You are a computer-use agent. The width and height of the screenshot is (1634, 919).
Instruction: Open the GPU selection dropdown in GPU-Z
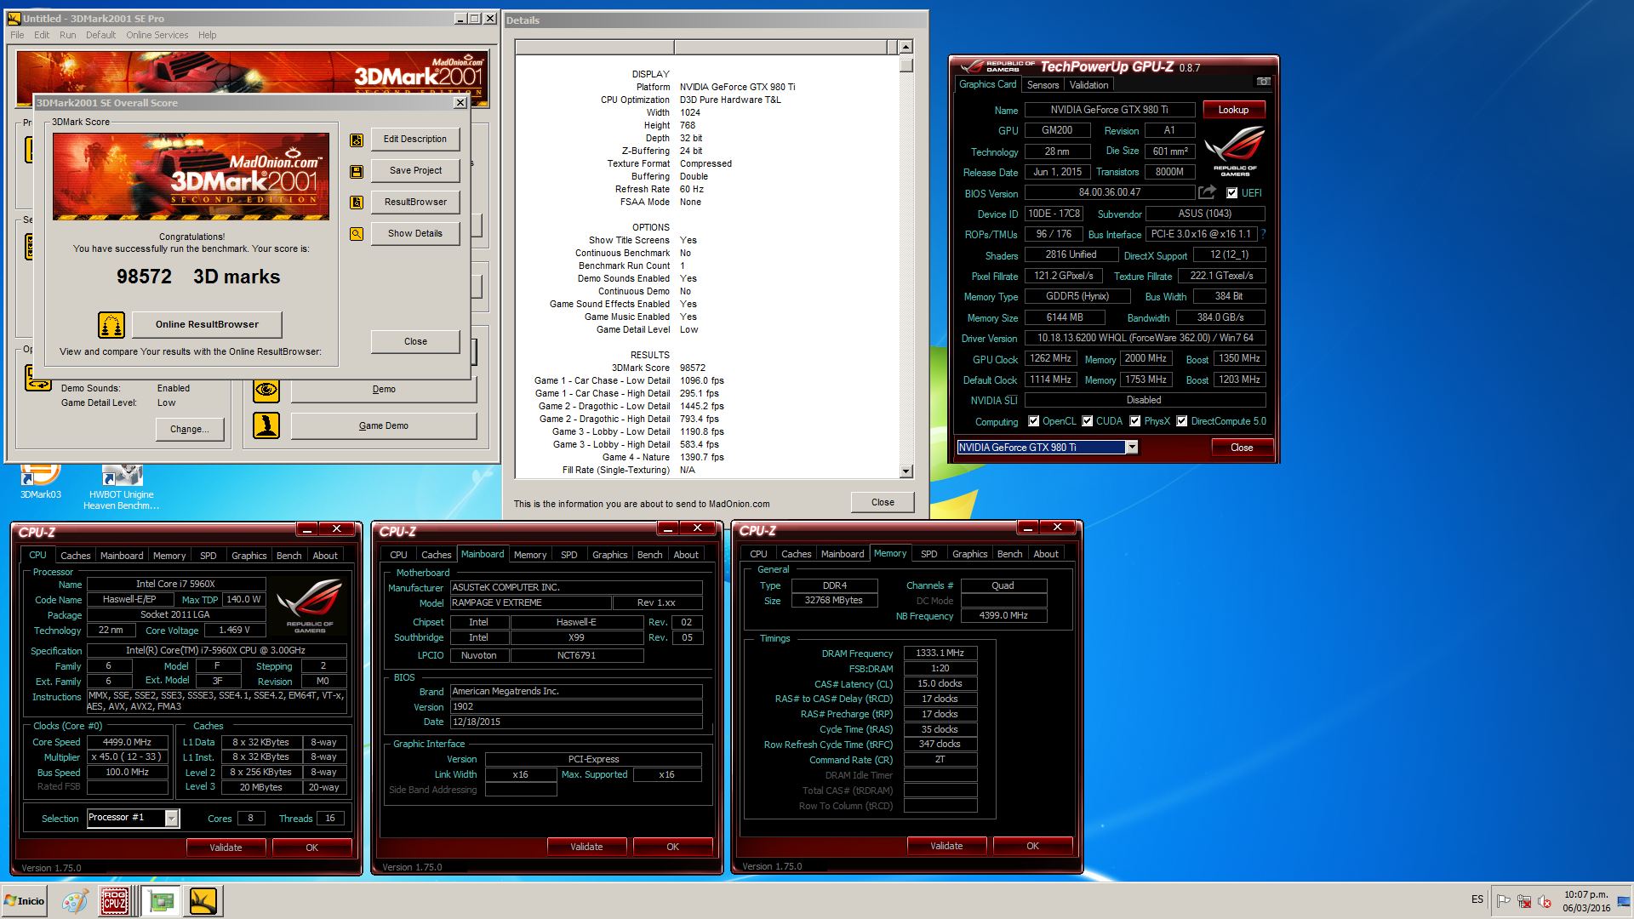tap(1132, 448)
